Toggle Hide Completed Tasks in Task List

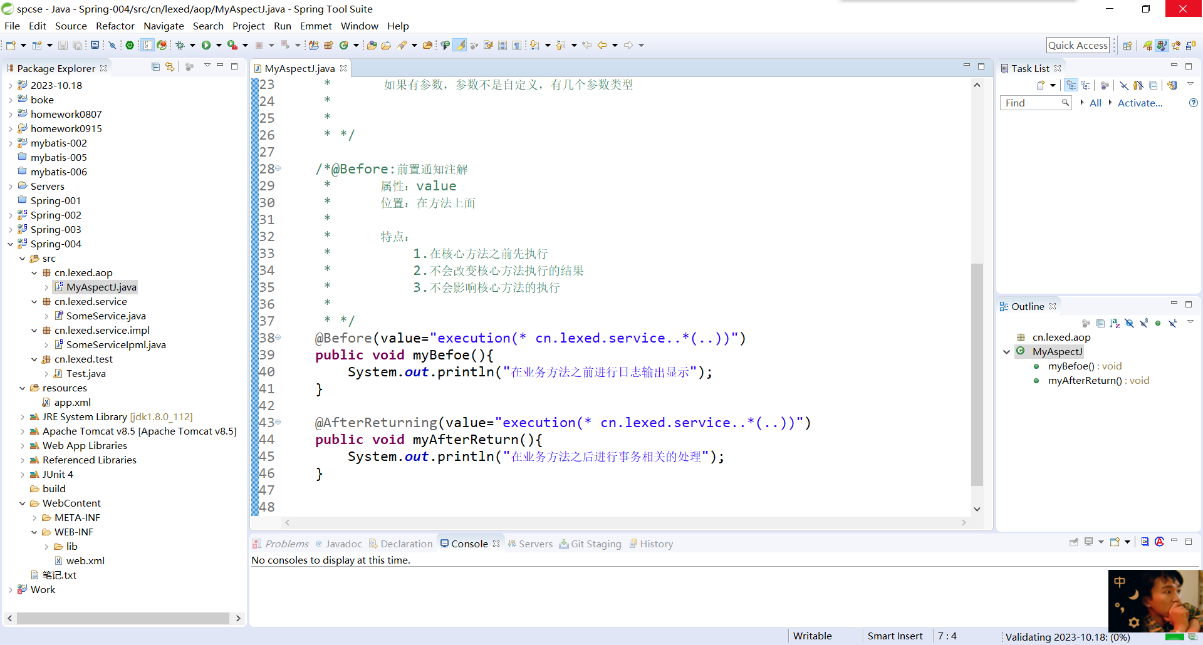(1124, 85)
